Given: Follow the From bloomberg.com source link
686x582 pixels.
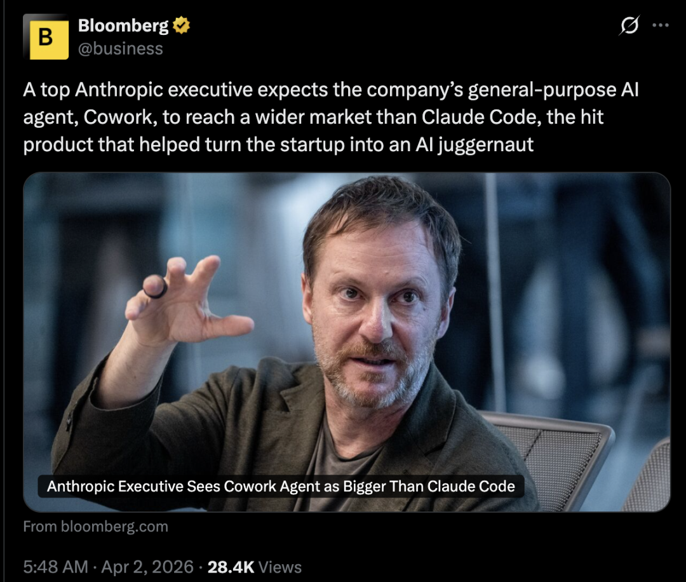Looking at the screenshot, I should 96,527.
